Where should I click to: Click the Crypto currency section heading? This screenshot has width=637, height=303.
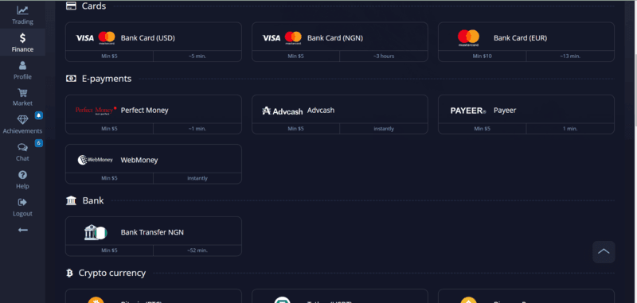coord(112,273)
